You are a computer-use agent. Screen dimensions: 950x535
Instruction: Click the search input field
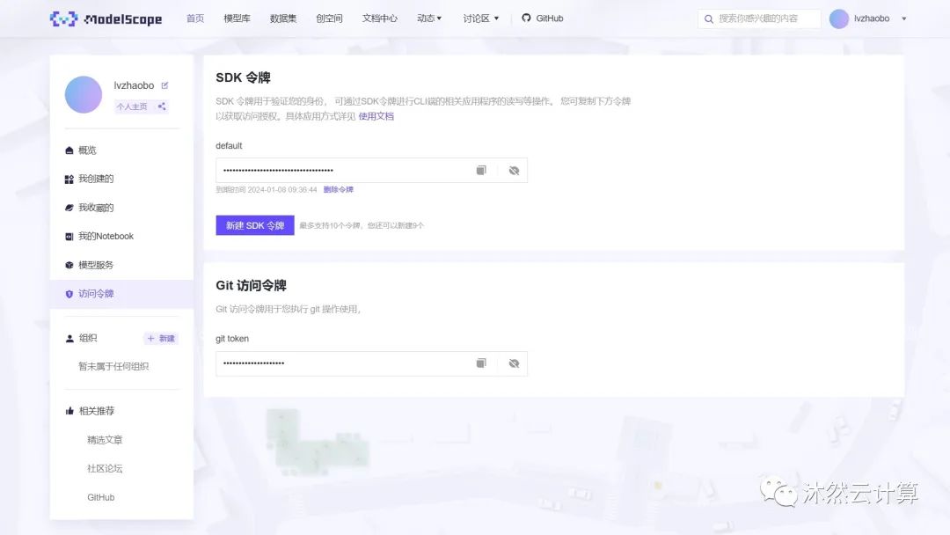(761, 18)
